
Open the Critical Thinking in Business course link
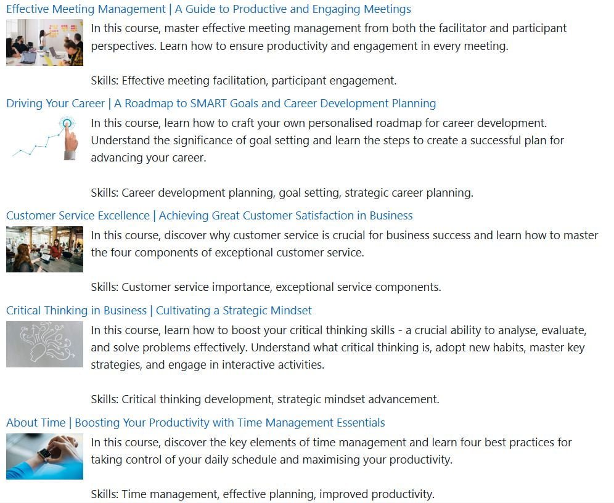click(158, 311)
